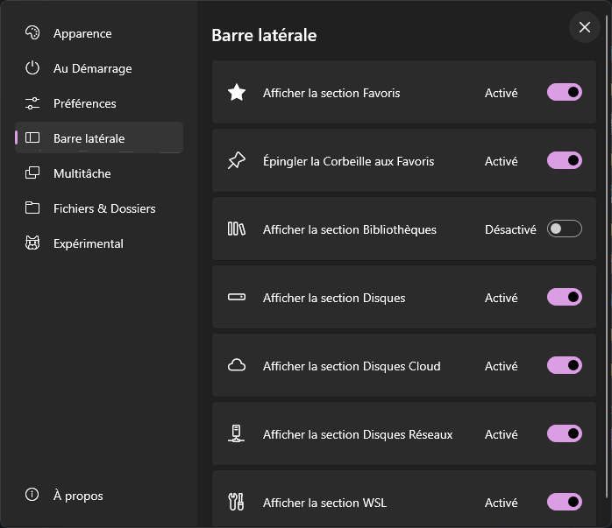
Task: Click the À propos info icon
Action: coord(32,495)
